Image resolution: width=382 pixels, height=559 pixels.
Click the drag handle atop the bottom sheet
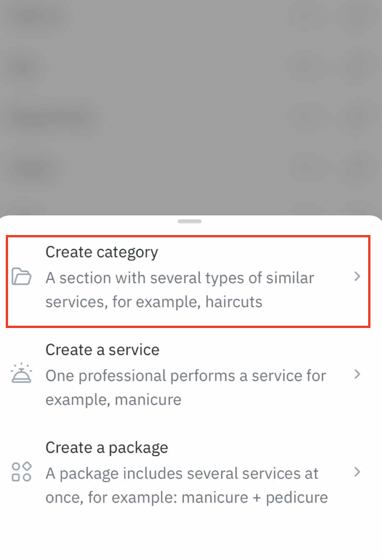(190, 221)
